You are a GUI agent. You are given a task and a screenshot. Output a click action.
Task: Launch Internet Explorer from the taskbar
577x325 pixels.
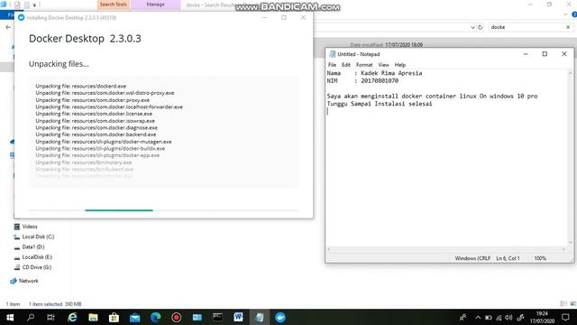(x=72, y=317)
